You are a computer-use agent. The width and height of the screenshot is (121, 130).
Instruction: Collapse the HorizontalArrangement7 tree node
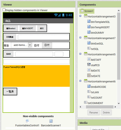coord(80,37)
